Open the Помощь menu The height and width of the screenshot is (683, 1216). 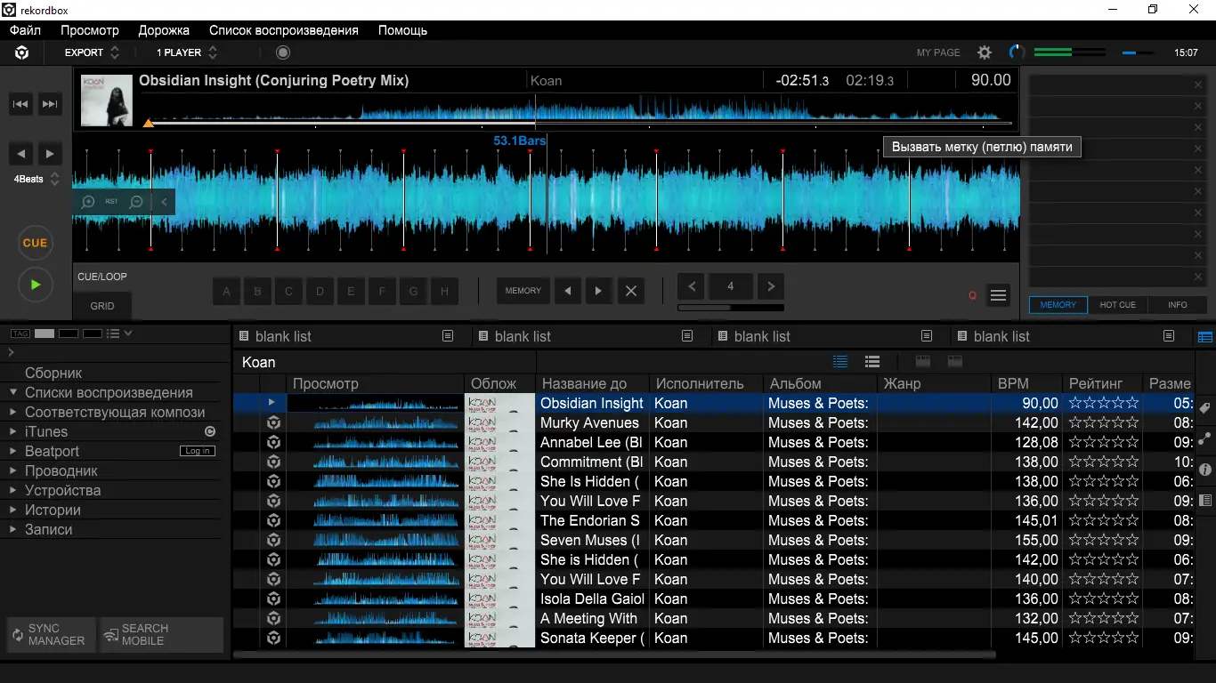(402, 29)
